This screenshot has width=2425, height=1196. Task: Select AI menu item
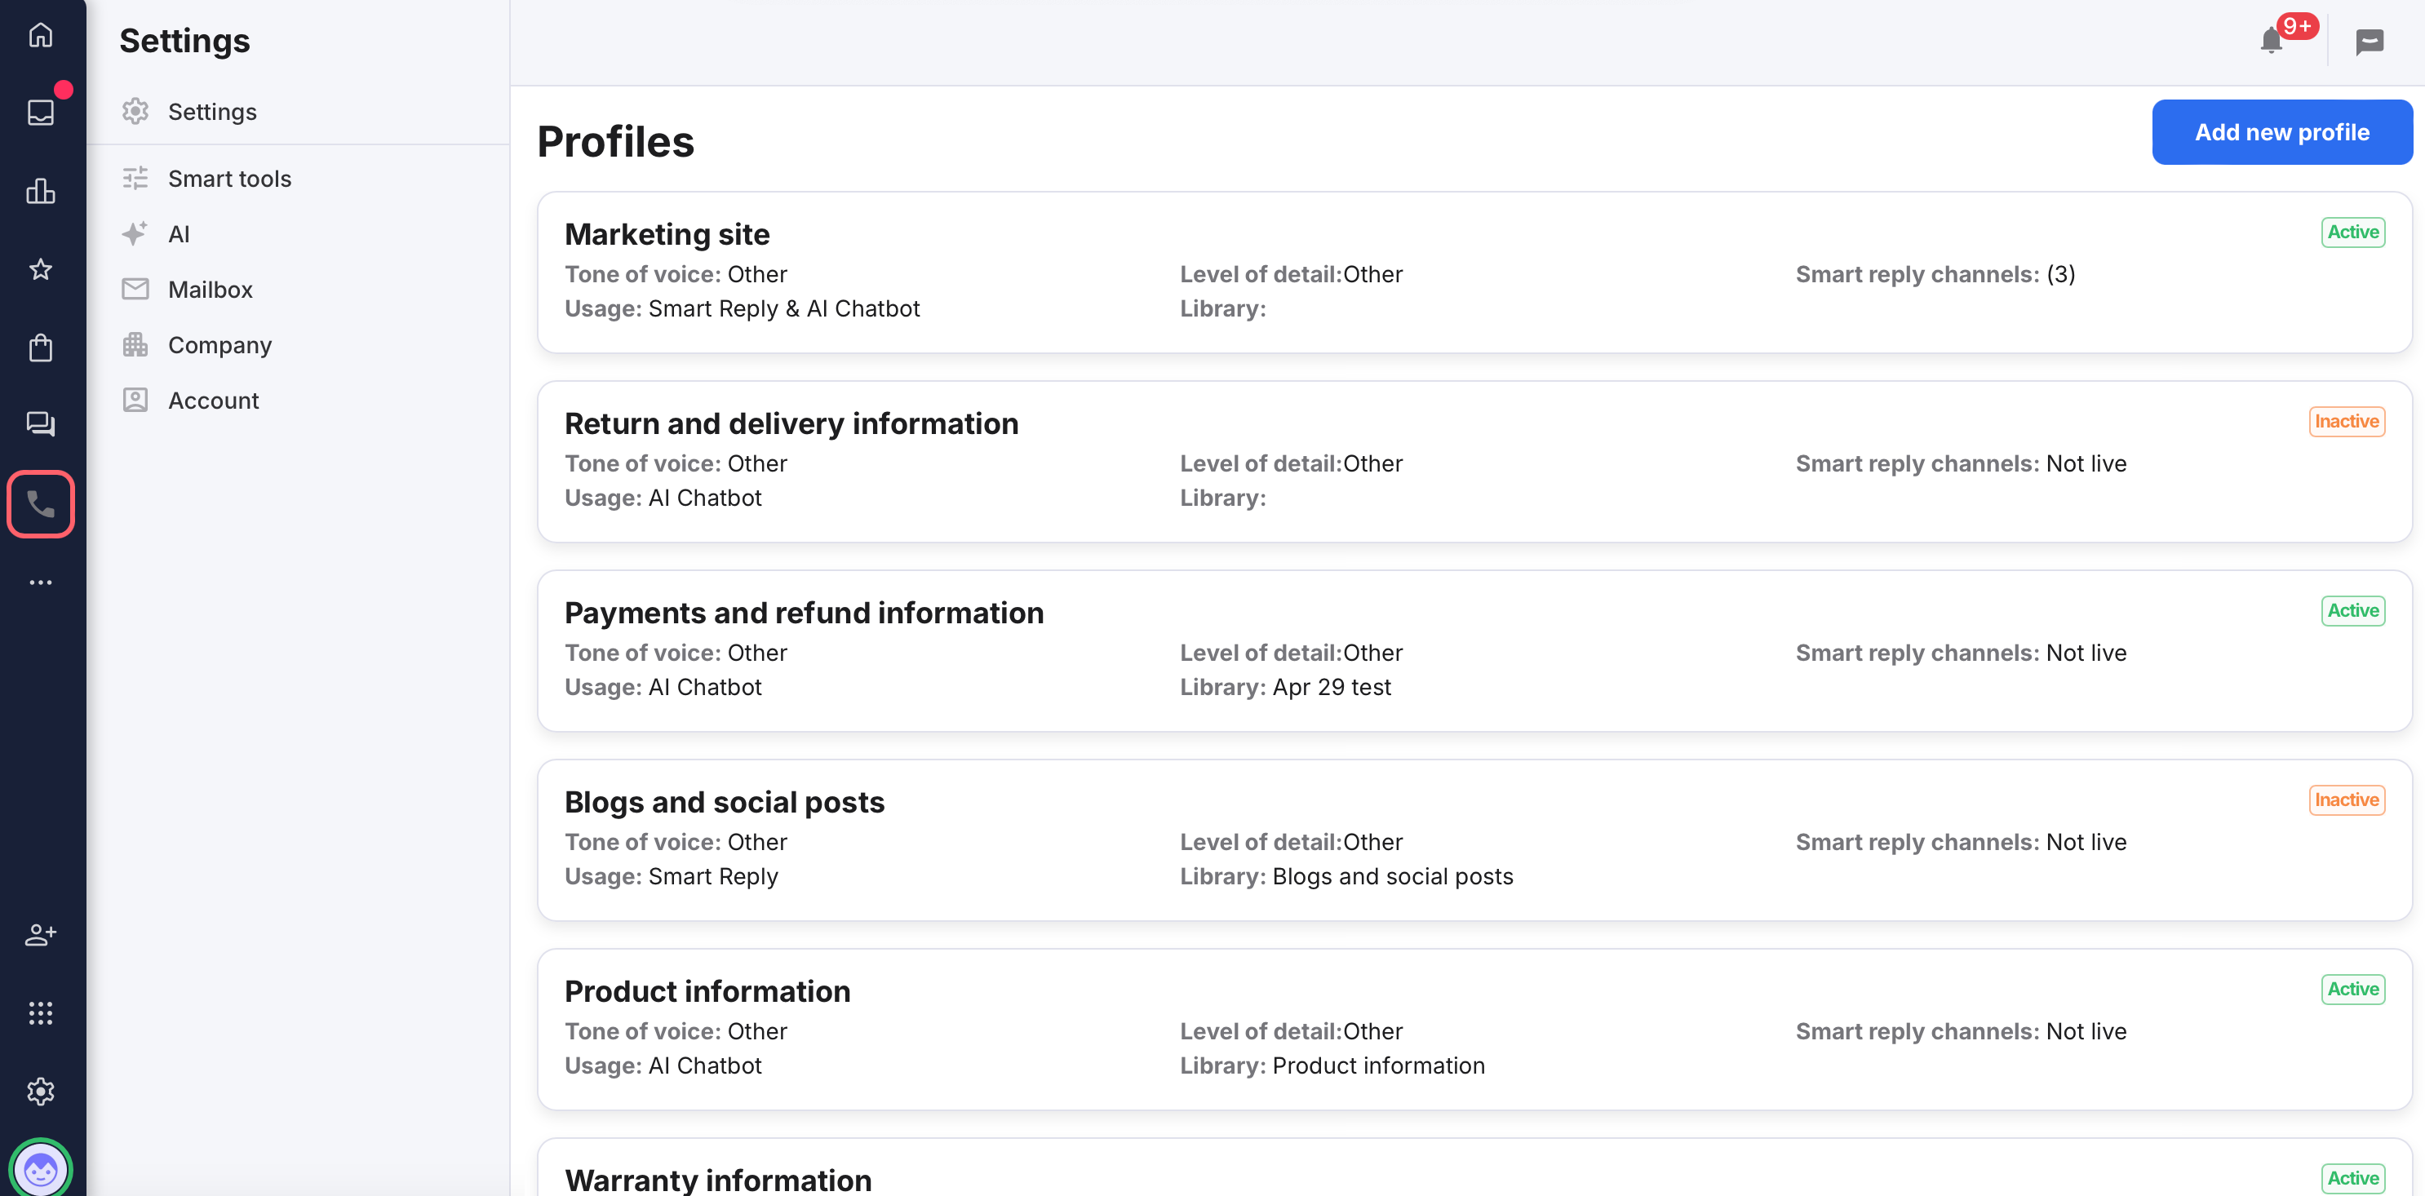[179, 234]
